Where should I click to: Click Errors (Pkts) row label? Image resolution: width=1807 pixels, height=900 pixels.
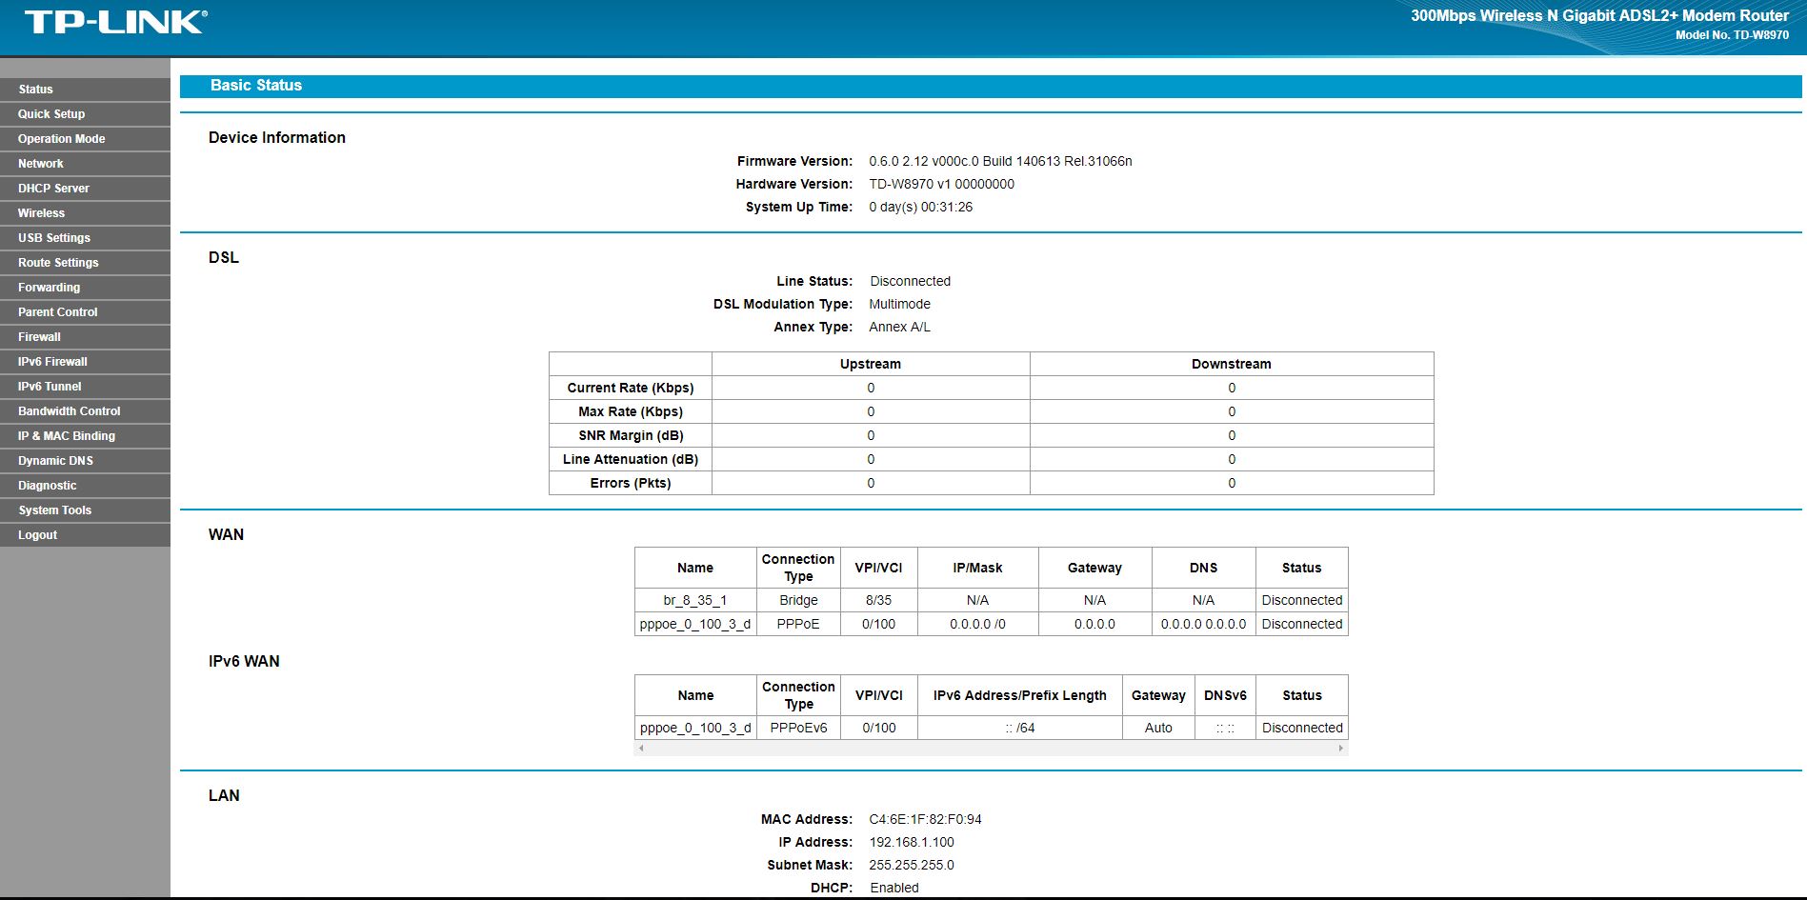point(630,483)
